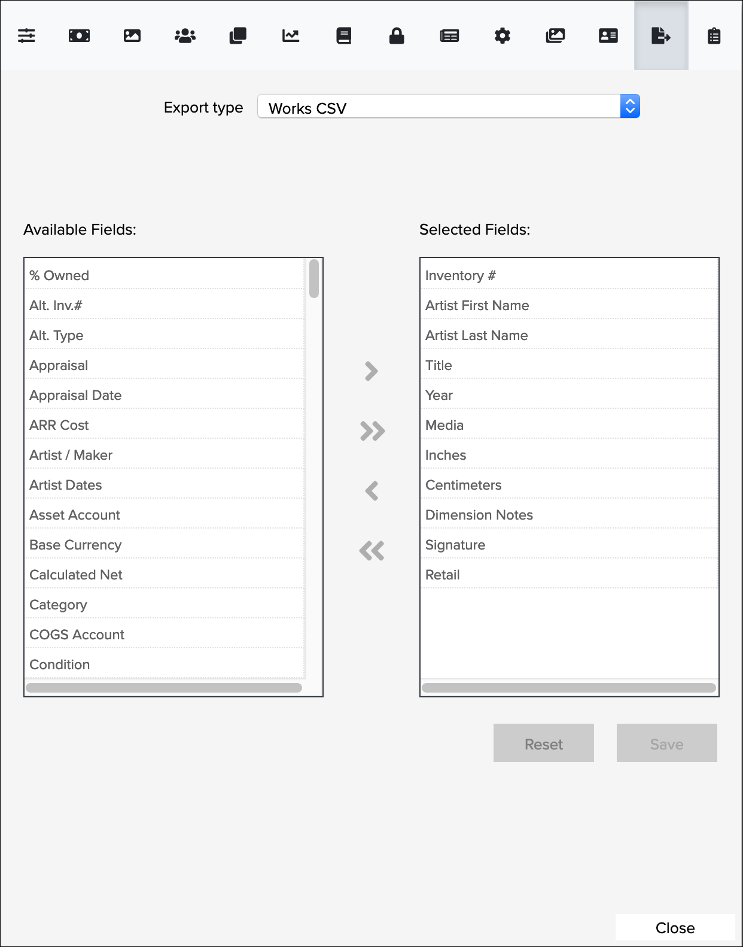Viewport: 743px width, 947px height.
Task: Select Appraisal Date in Available Fields
Action: tap(76, 395)
